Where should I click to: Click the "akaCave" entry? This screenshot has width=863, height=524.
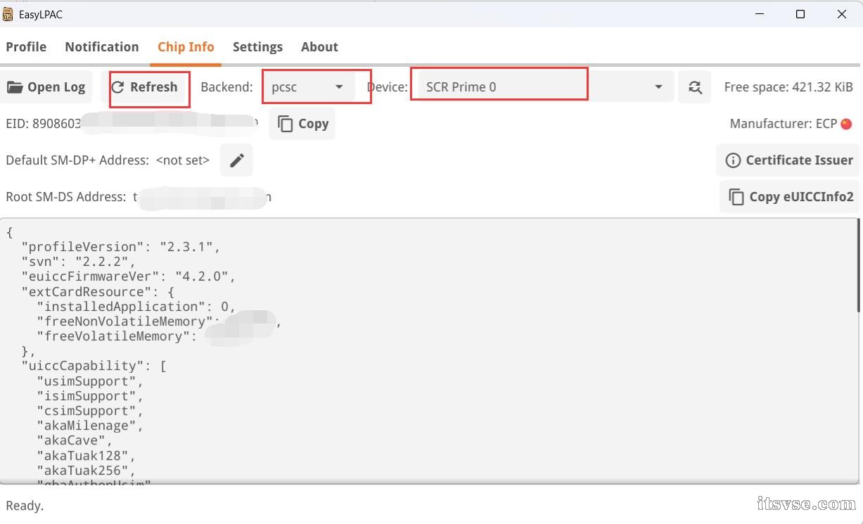[x=75, y=440]
